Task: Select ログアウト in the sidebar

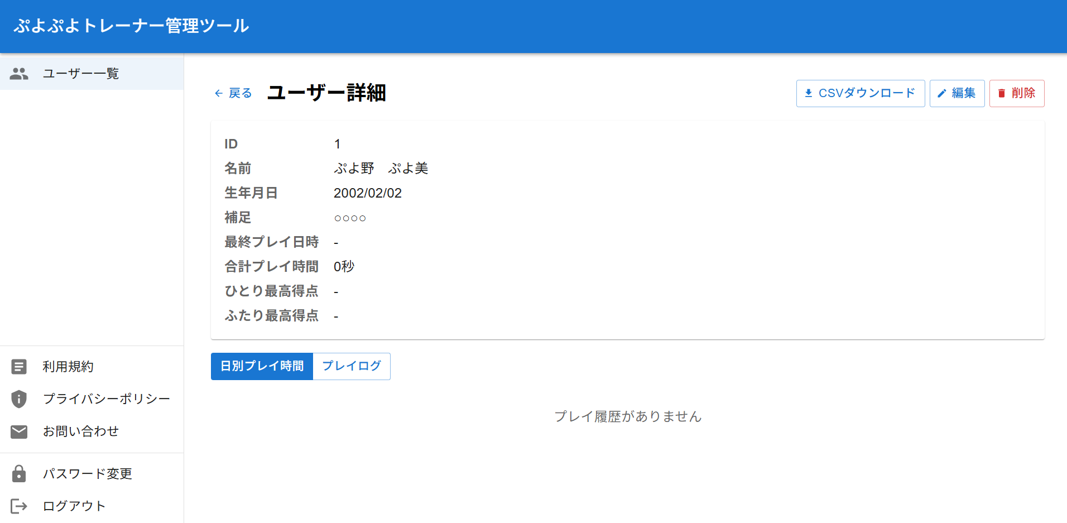Action: click(x=92, y=506)
